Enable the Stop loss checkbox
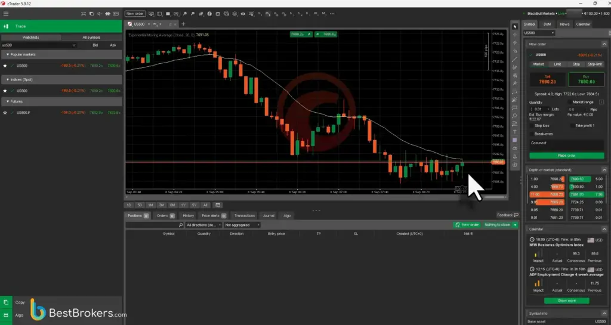611x325 pixels. tap(532, 126)
